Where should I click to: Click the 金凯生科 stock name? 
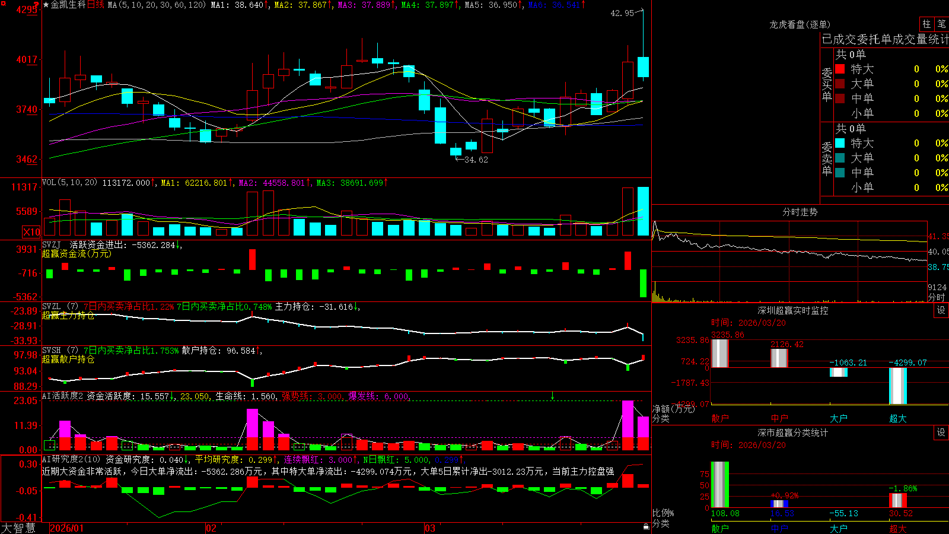coord(68,5)
